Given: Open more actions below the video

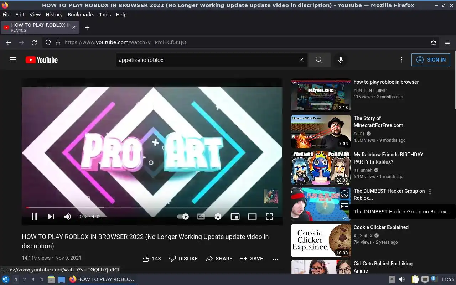Looking at the screenshot, I should (x=275, y=259).
